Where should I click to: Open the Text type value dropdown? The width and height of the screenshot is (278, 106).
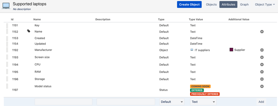click(203, 102)
